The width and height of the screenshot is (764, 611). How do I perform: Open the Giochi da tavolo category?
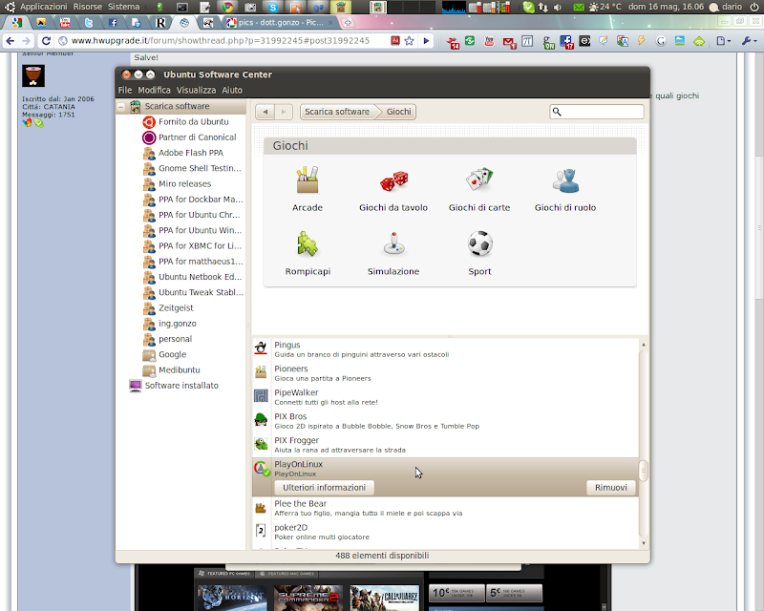(x=393, y=189)
